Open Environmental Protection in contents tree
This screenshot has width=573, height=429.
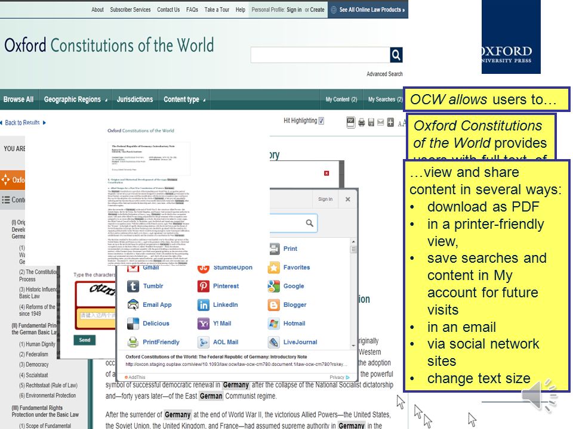click(48, 396)
